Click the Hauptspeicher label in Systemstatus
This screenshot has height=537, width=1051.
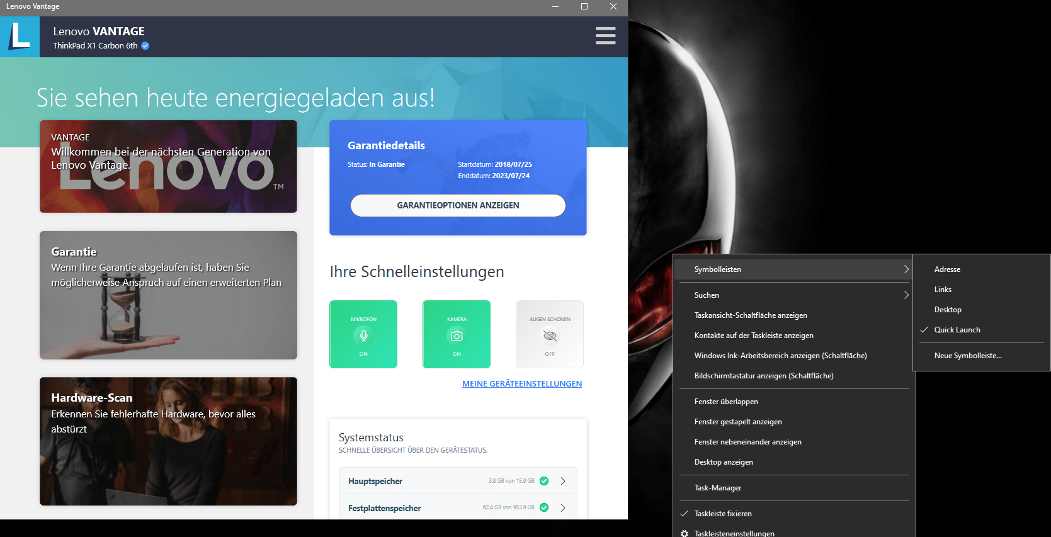point(375,481)
